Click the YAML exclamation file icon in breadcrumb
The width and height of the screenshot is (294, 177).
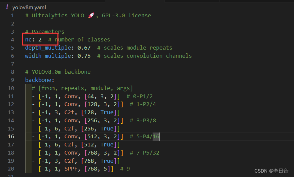tap(7, 7)
